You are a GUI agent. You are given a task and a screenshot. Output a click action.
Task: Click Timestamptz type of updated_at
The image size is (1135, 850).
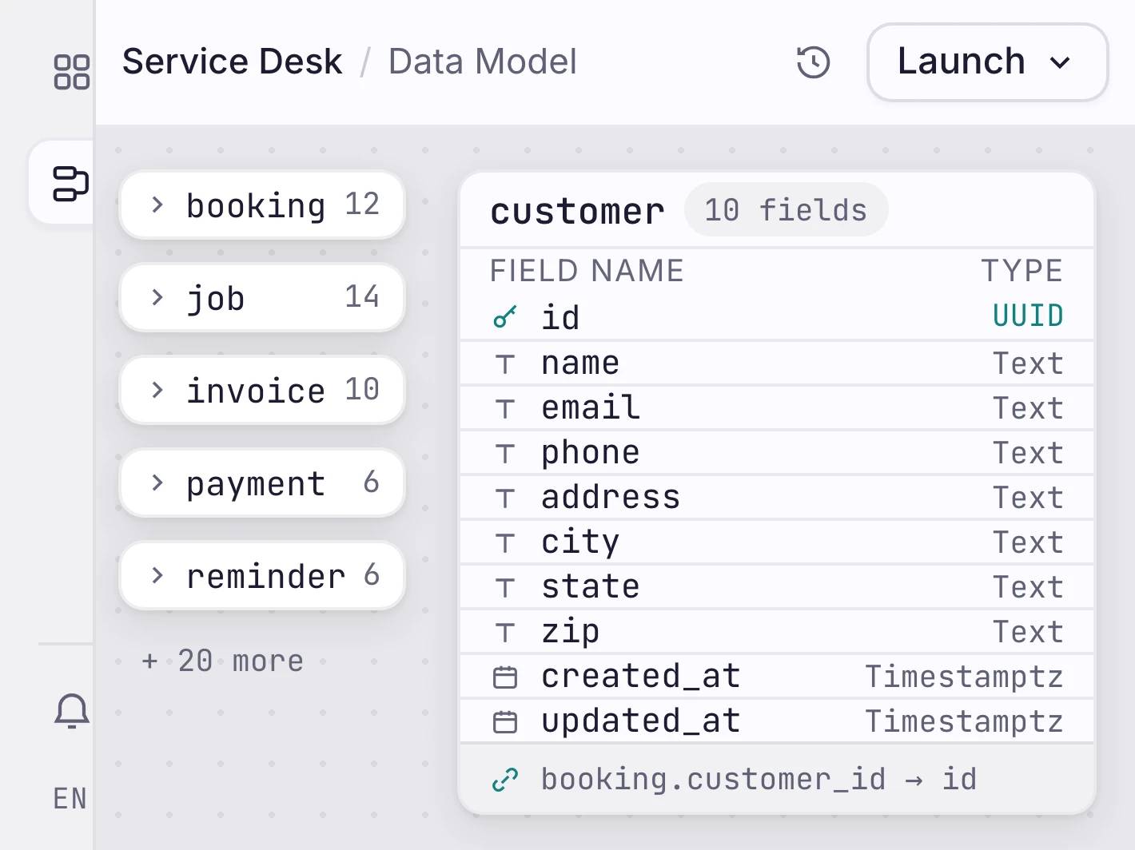[x=964, y=722]
